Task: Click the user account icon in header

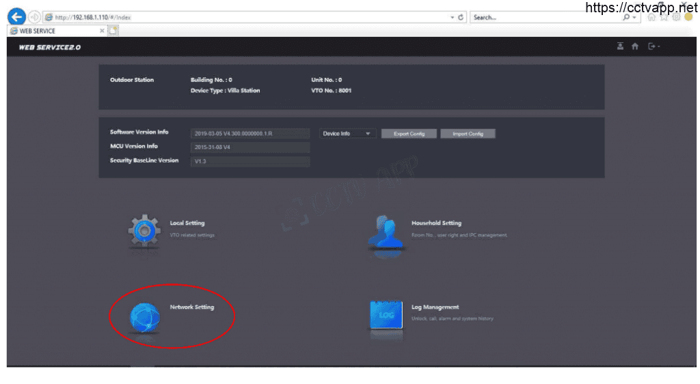Action: click(x=620, y=46)
